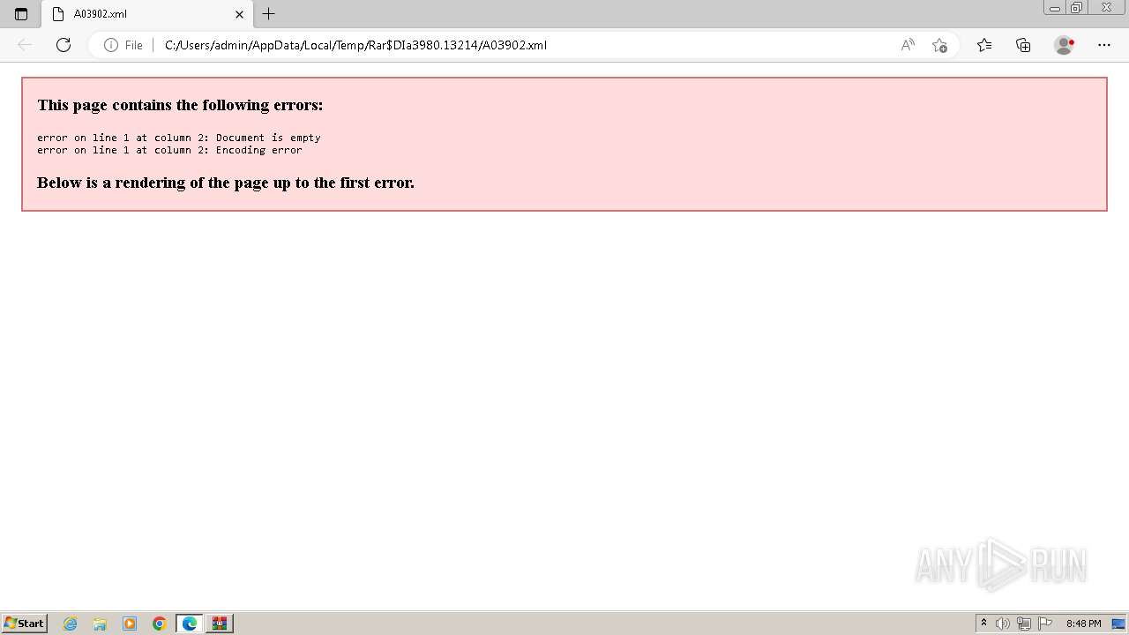Click the address bar file path
The width and height of the screenshot is (1129, 635).
tap(355, 45)
